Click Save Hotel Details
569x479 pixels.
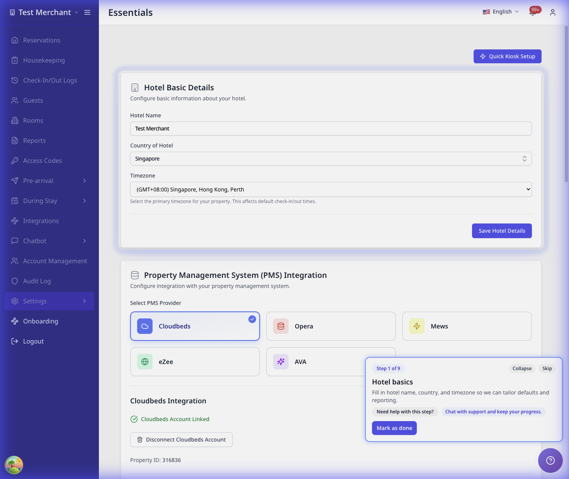click(x=501, y=230)
